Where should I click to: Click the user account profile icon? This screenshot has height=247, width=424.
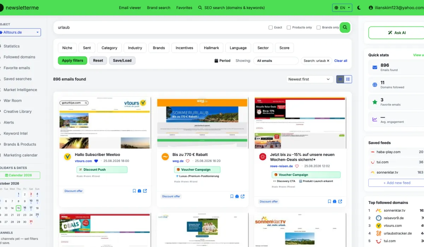(371, 8)
